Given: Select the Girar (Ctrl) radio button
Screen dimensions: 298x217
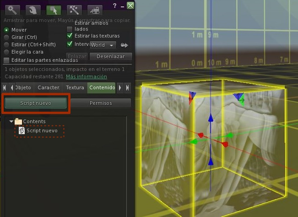Looking at the screenshot, I should pyautogui.click(x=6, y=37).
